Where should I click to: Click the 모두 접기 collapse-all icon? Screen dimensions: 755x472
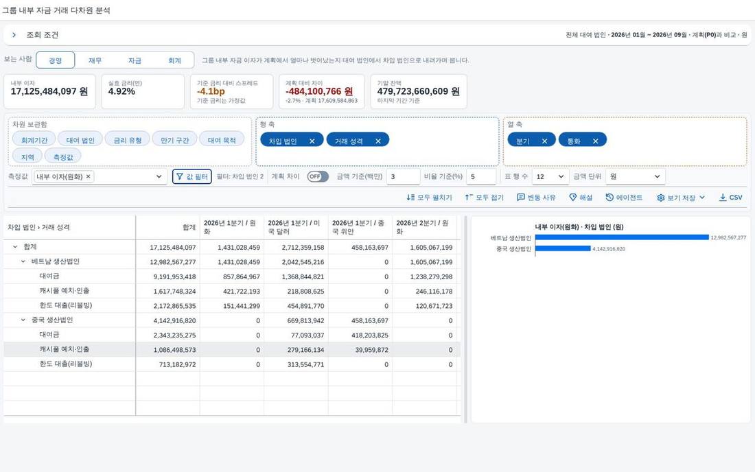coord(469,198)
